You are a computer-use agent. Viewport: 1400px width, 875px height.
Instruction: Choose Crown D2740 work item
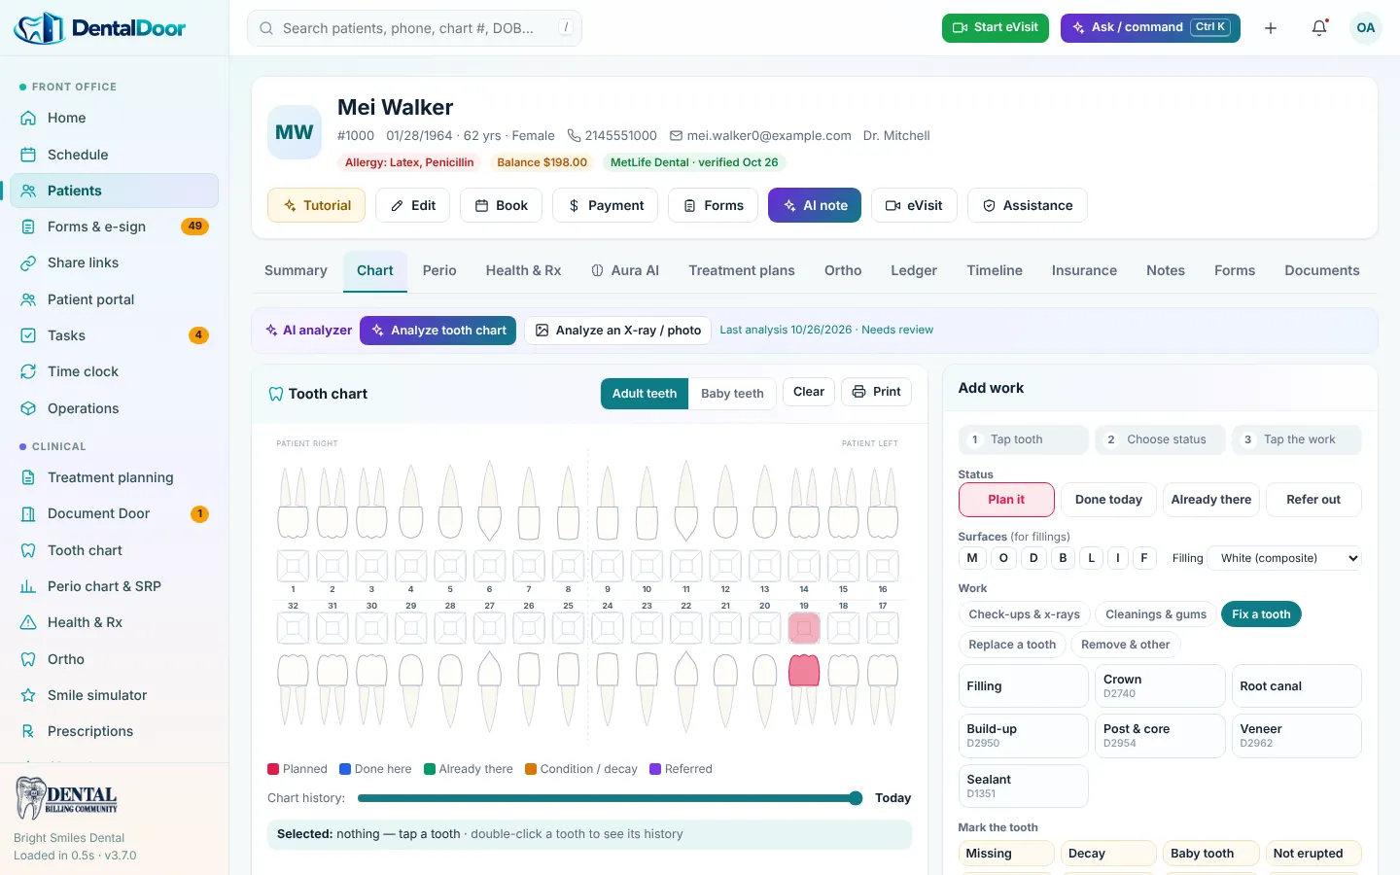(x=1160, y=686)
